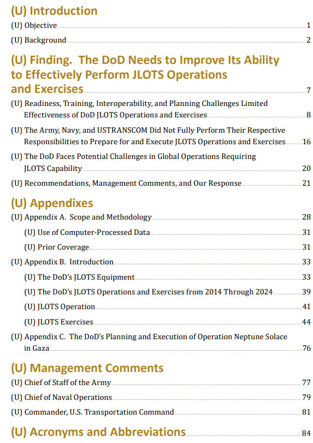The width and height of the screenshot is (313, 443).
Task: Open the JLOTS Exercises entry
Action: (x=167, y=322)
